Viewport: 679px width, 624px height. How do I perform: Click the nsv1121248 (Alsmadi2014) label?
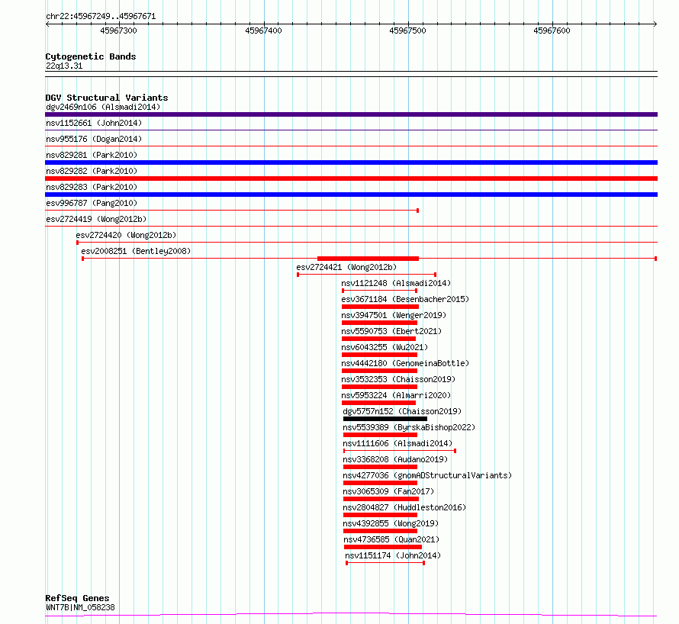(x=396, y=283)
